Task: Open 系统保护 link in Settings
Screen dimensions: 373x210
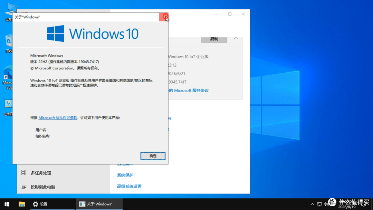Action: (x=125, y=175)
